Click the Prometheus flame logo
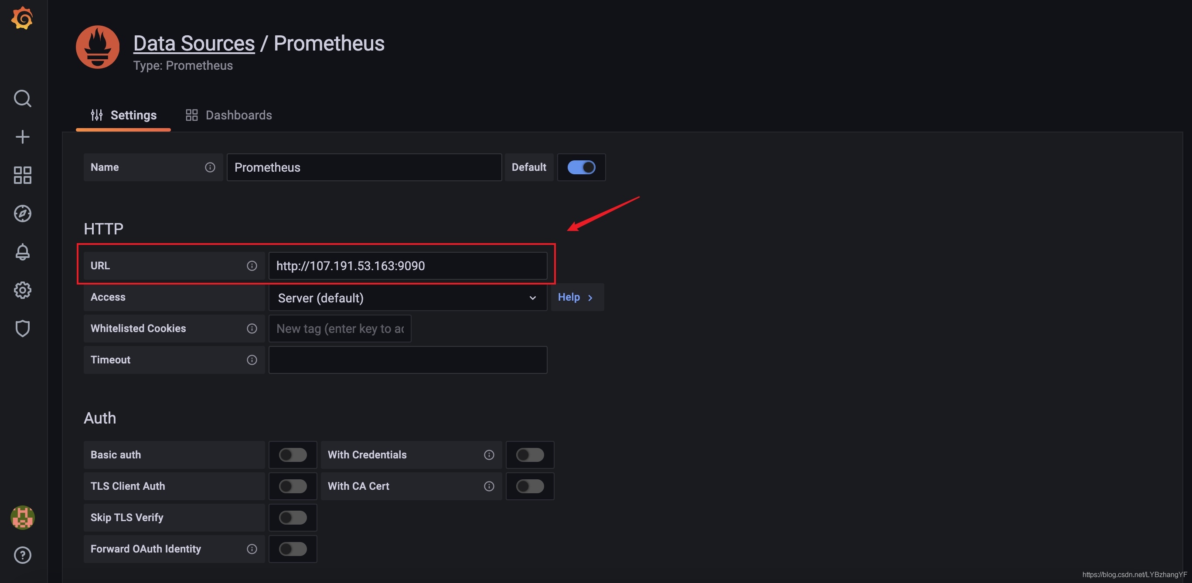The image size is (1192, 583). (98, 47)
